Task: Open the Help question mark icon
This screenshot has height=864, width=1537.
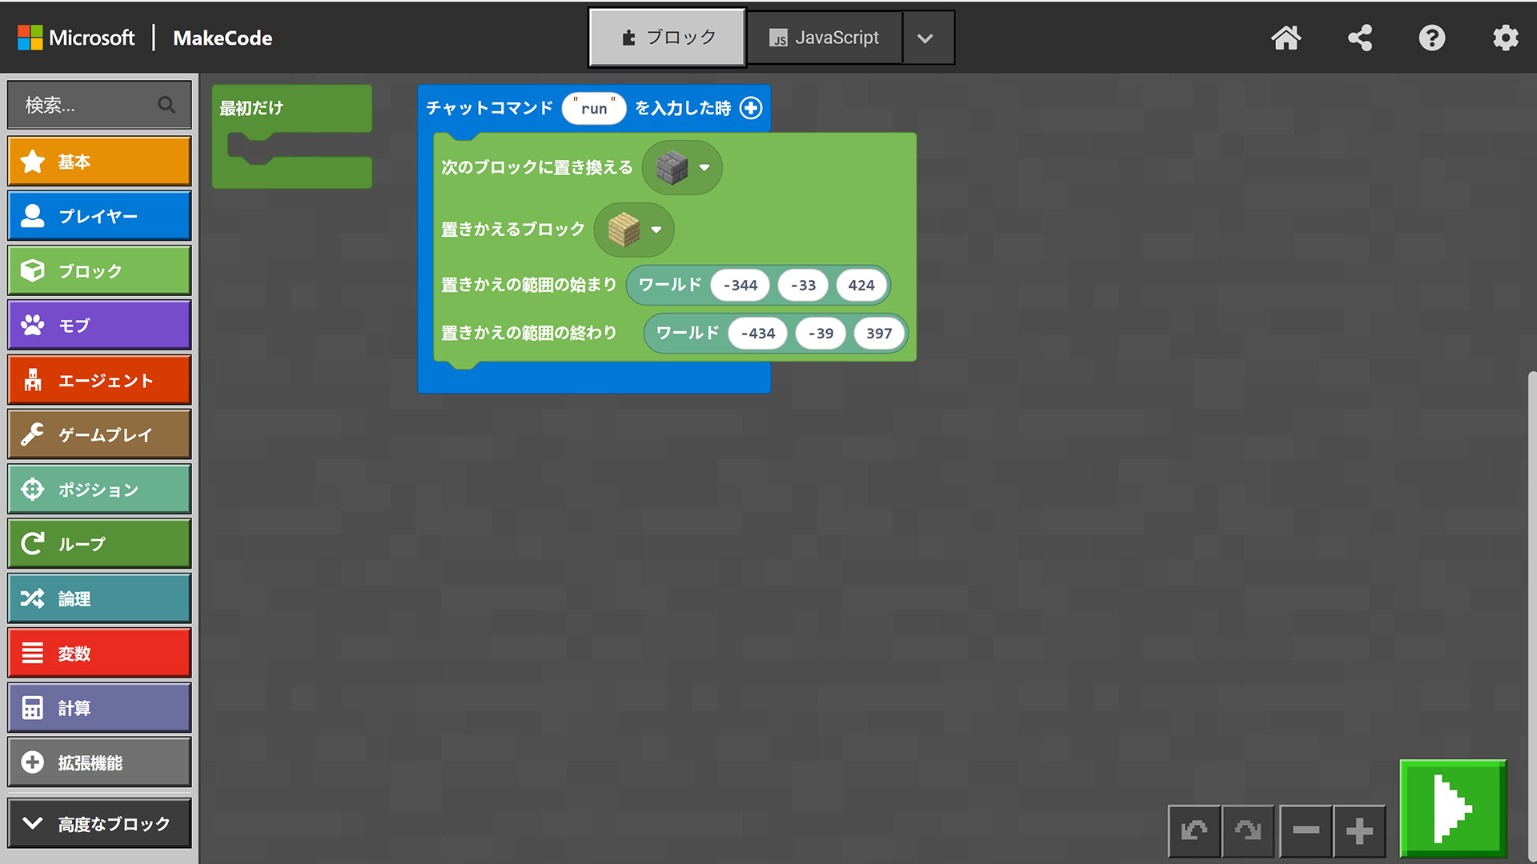Action: click(x=1432, y=38)
